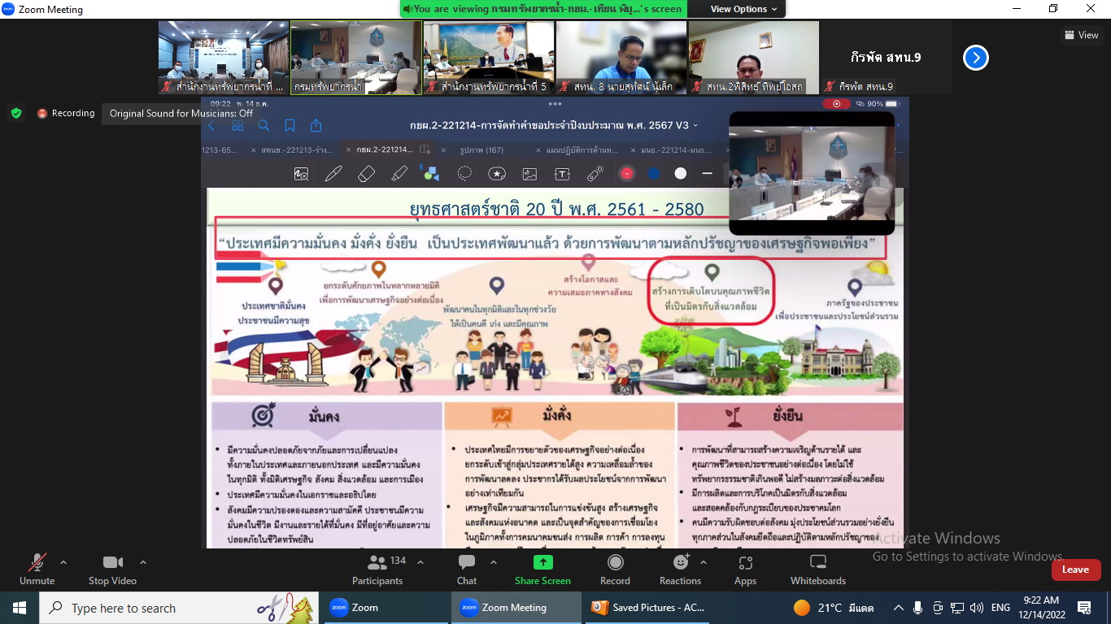This screenshot has width=1111, height=624.
Task: Click the three-dot multitasking menu atop iPad screen
Action: click(555, 104)
